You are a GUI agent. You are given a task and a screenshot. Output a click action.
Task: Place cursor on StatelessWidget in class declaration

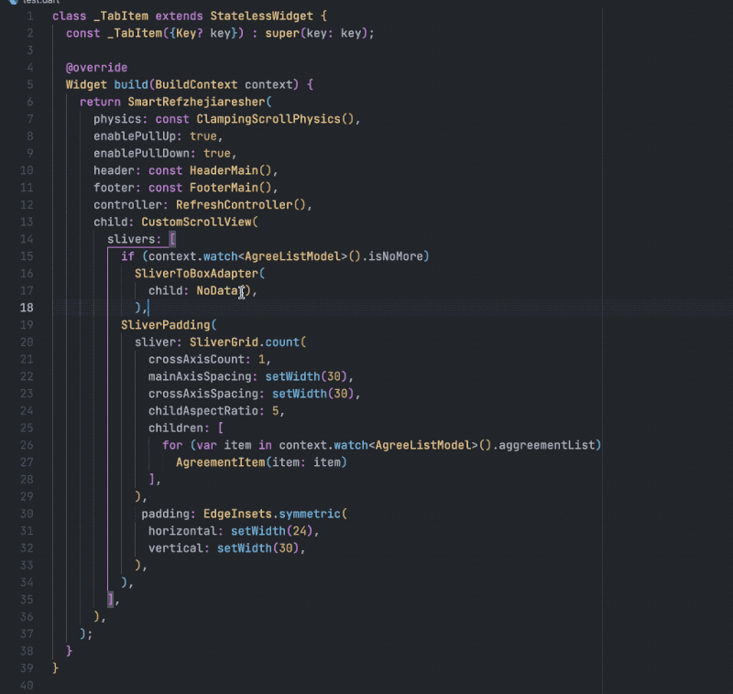tap(261, 16)
